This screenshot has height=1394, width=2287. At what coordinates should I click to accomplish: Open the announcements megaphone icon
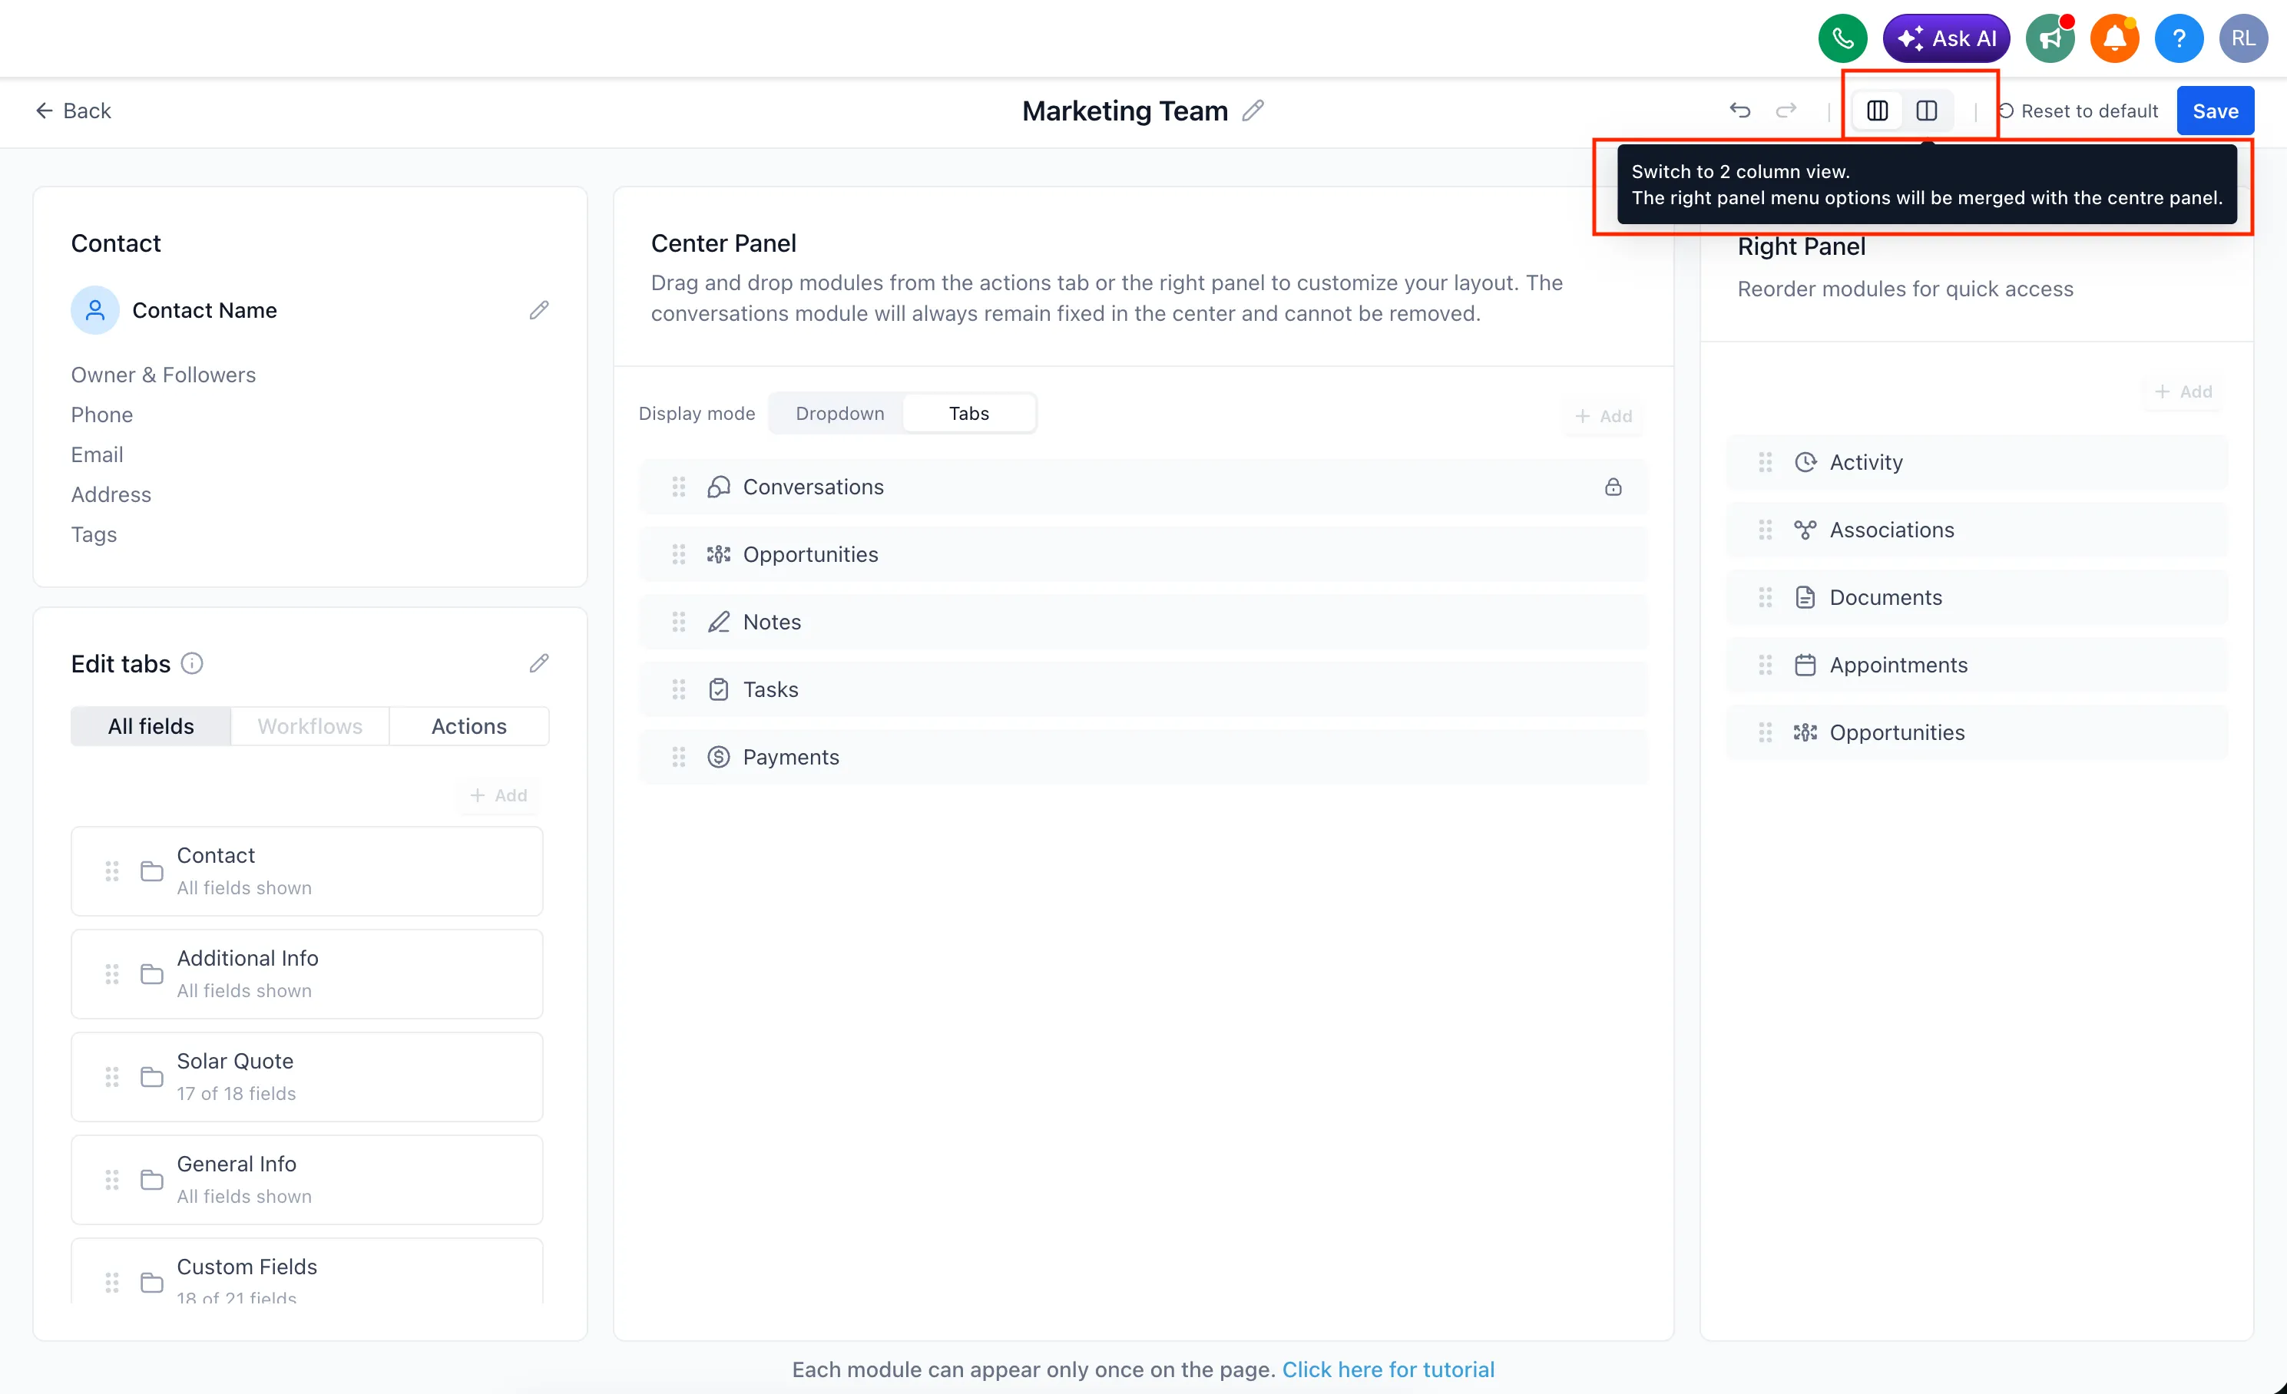(2050, 38)
